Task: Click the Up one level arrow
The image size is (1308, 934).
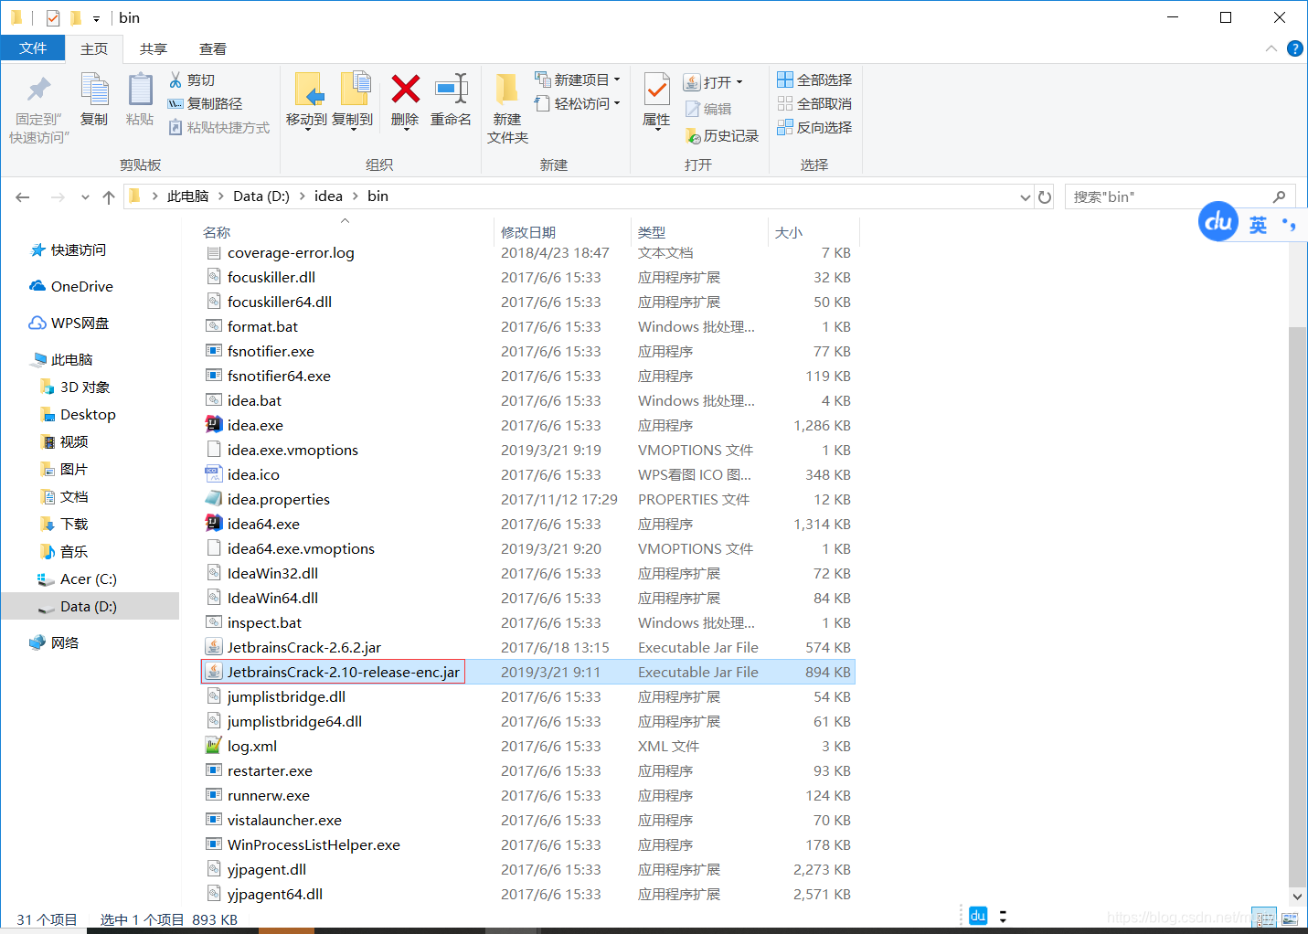Action: coord(109,196)
